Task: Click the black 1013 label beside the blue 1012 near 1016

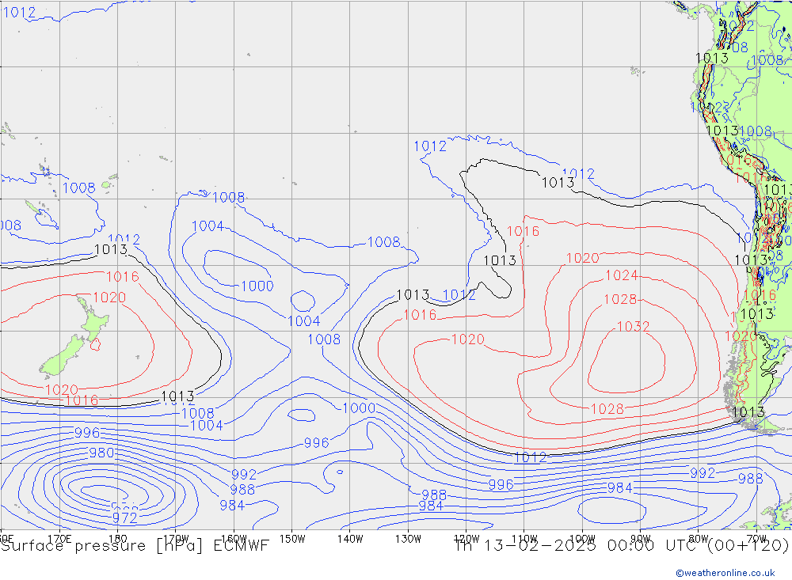Action: [x=413, y=295]
